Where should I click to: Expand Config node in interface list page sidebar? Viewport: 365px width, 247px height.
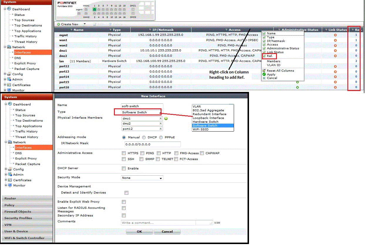(x=5, y=74)
